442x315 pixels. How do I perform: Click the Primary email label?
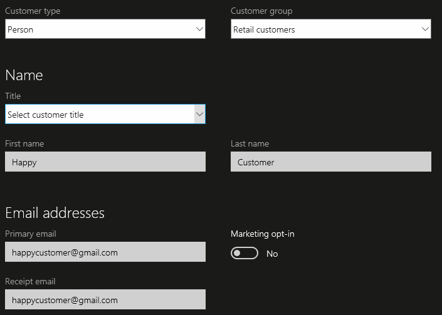(x=31, y=234)
